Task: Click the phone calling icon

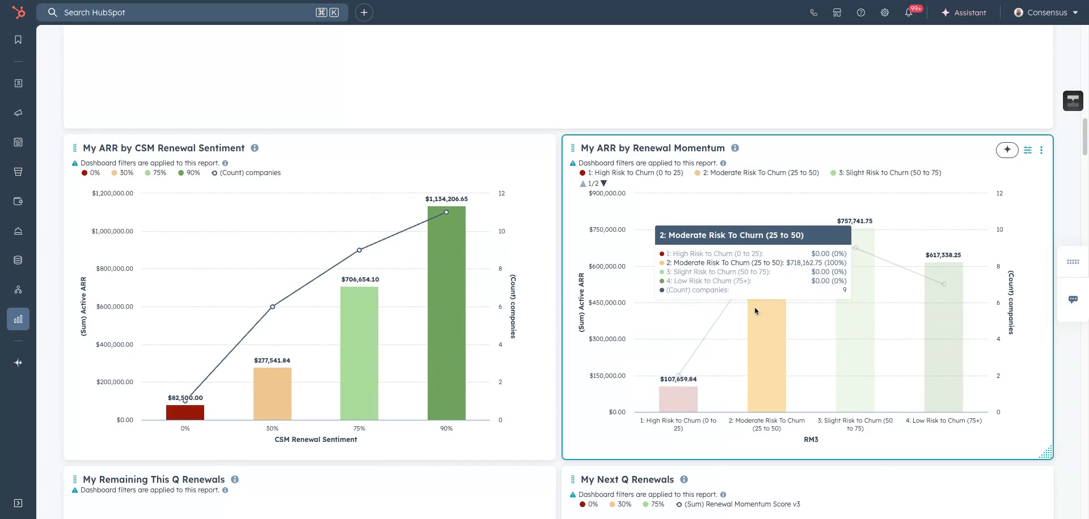Action: pyautogui.click(x=814, y=12)
